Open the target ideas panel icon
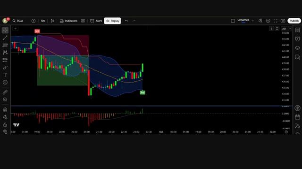 [x=297, y=108]
